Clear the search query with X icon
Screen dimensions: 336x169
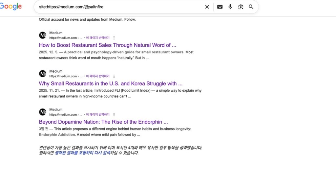207,7
